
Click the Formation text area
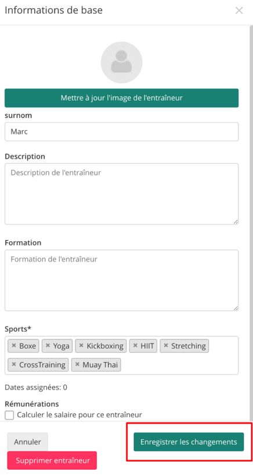coord(121,280)
